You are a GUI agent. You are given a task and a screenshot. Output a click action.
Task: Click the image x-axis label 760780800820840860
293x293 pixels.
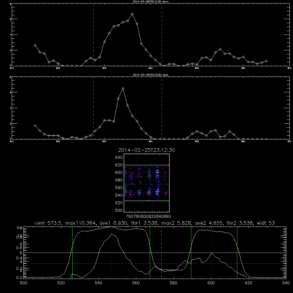coord(149,217)
